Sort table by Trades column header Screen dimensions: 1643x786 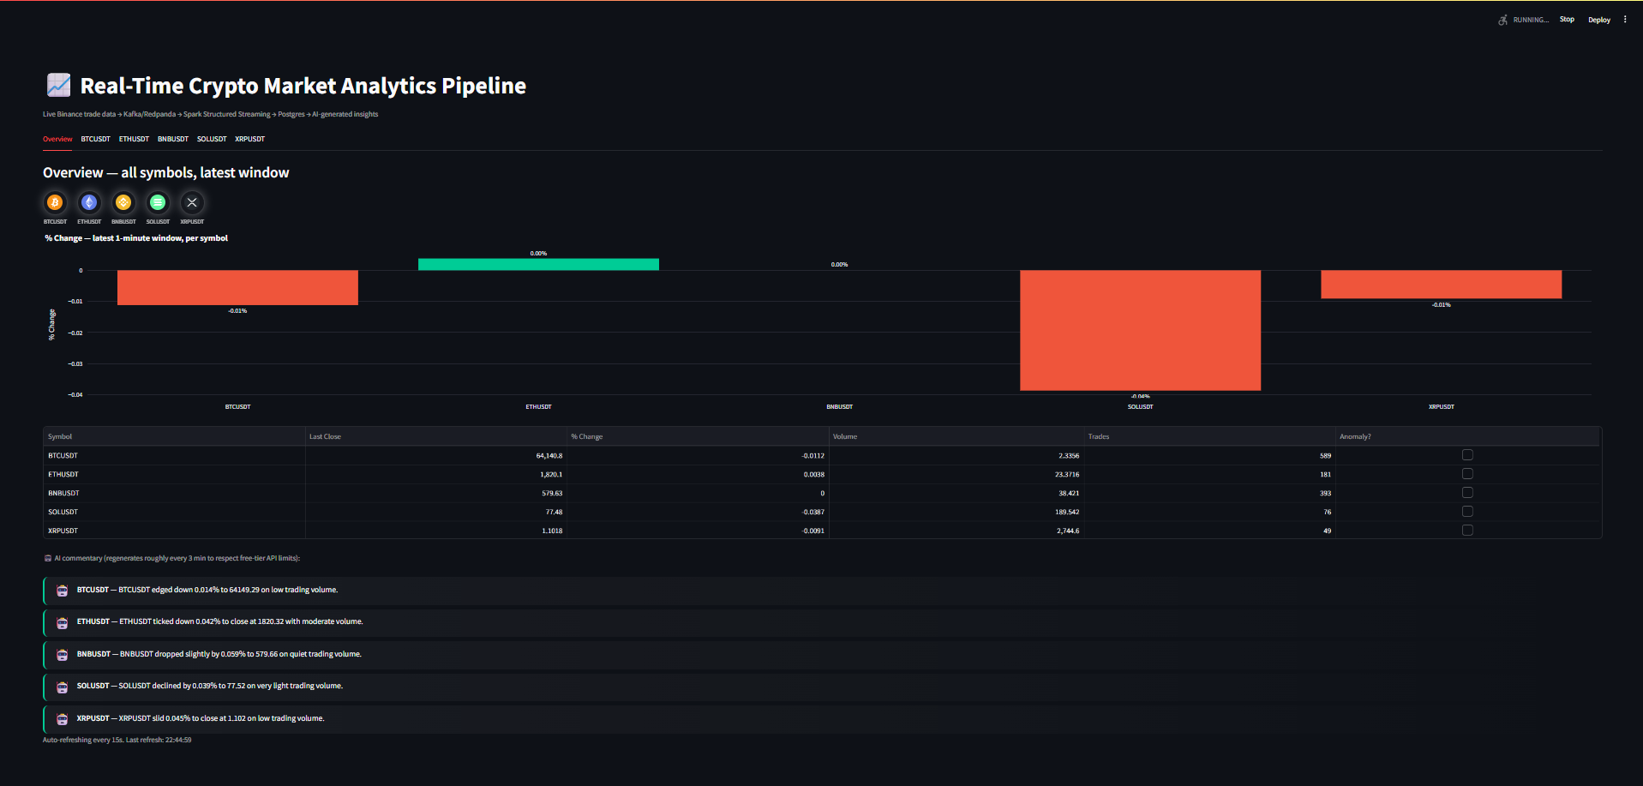[1209, 436]
